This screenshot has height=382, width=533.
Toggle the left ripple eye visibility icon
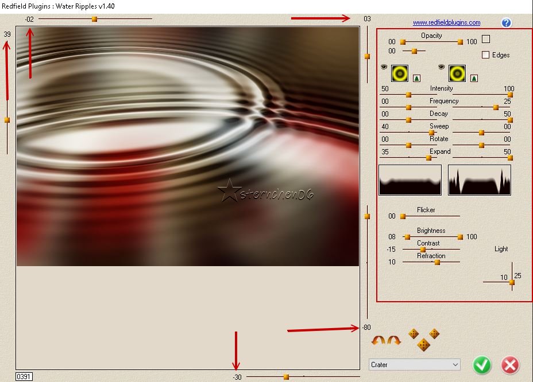point(384,67)
